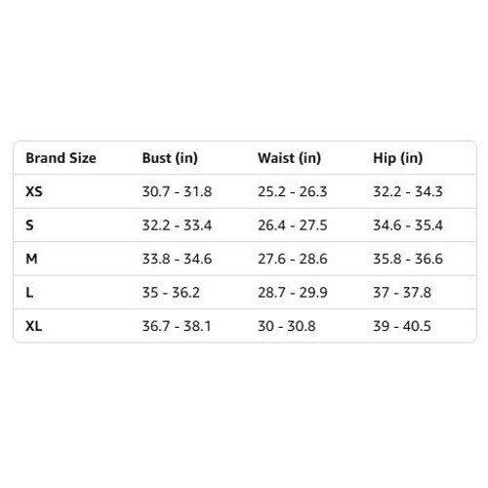
Task: Click the L waist value 28.7 - 29.9
Action: pyautogui.click(x=293, y=293)
